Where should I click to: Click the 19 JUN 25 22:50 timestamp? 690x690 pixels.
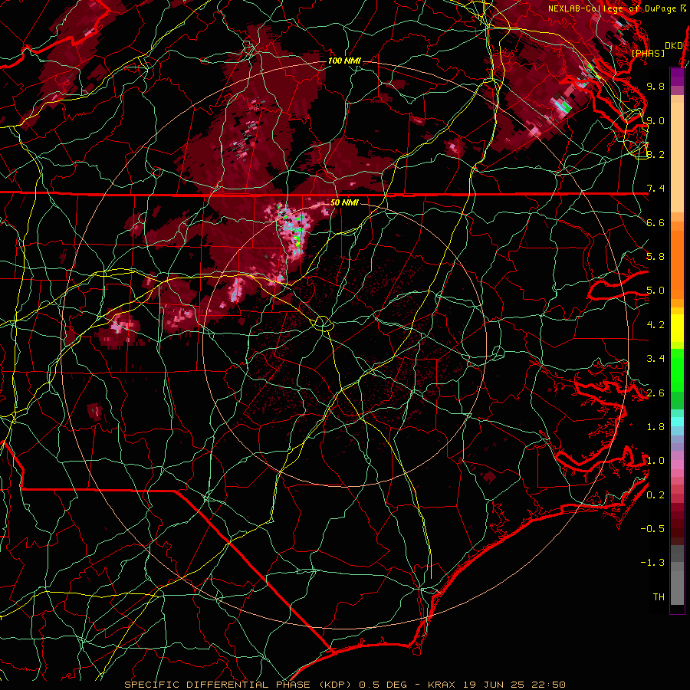pyautogui.click(x=514, y=685)
